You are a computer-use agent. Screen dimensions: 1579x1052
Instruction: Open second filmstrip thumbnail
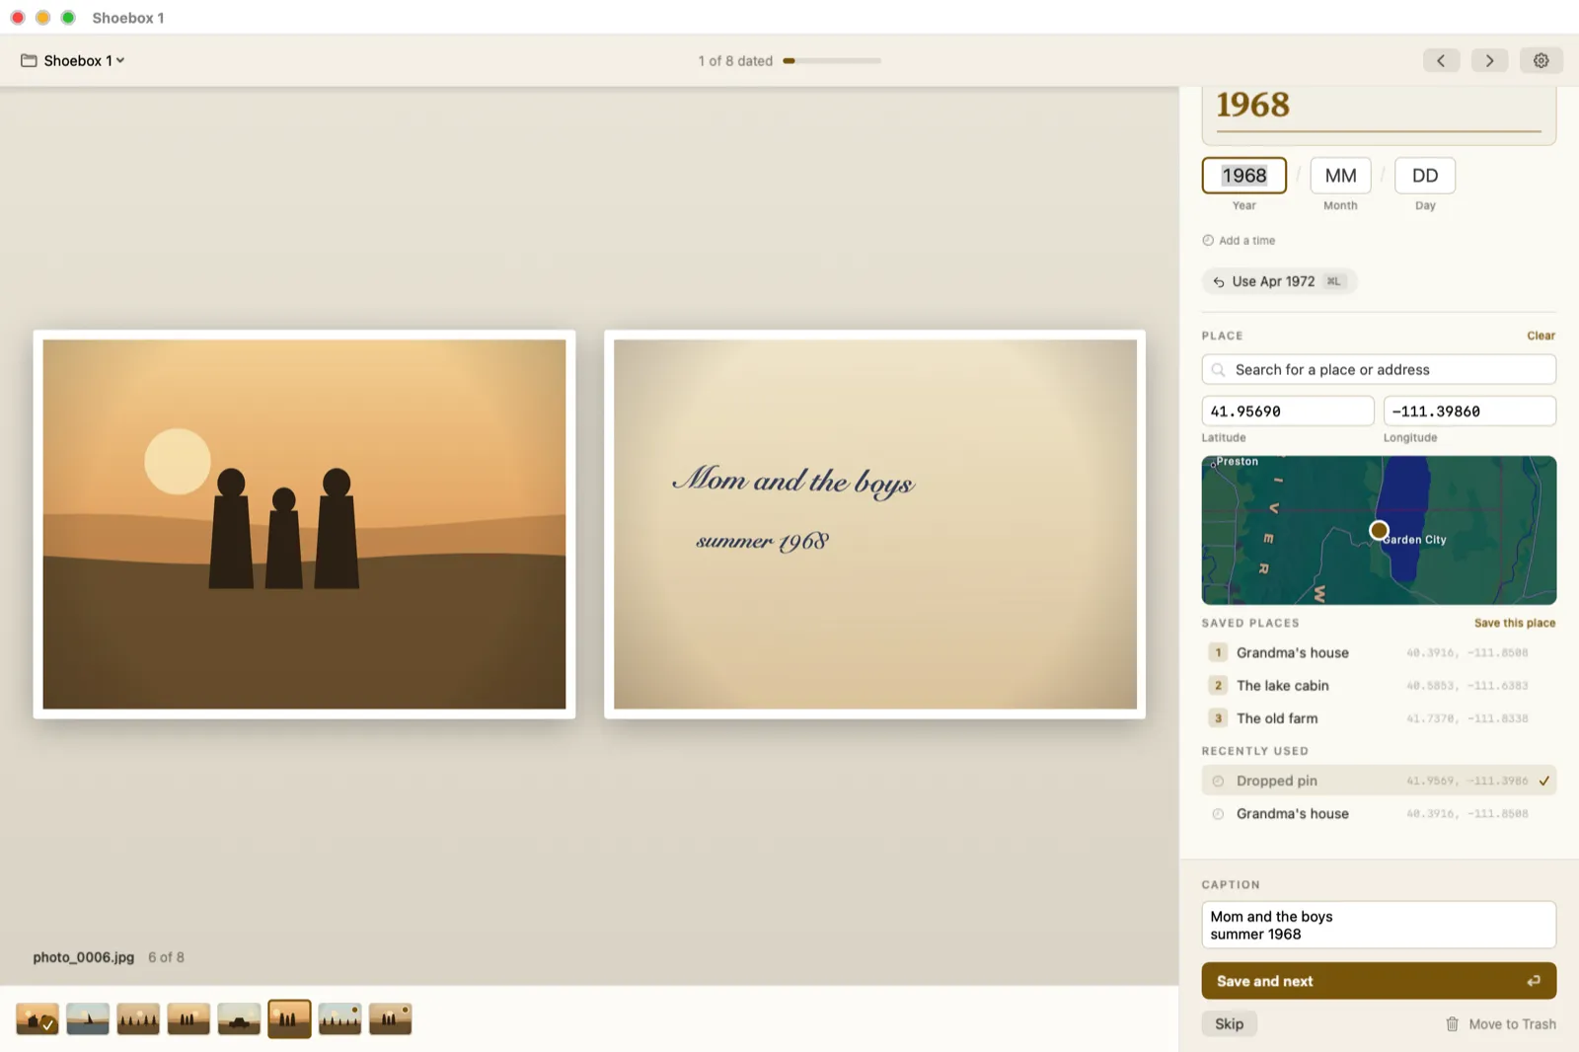(x=88, y=1019)
